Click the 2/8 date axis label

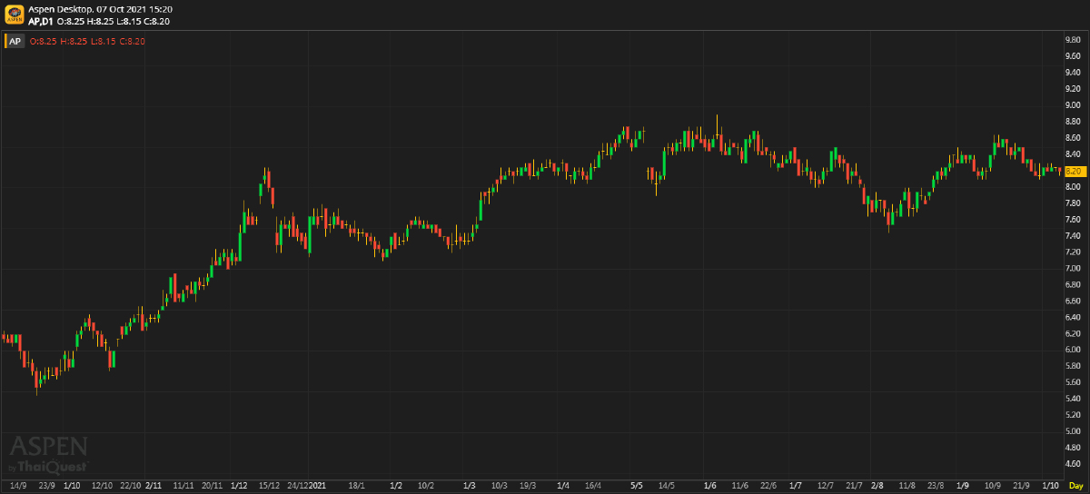coord(877,486)
